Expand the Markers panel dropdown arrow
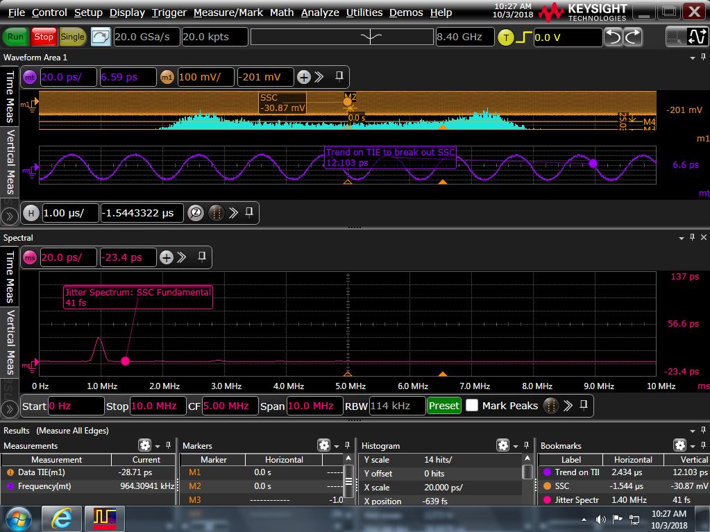The image size is (710, 532). [x=337, y=445]
